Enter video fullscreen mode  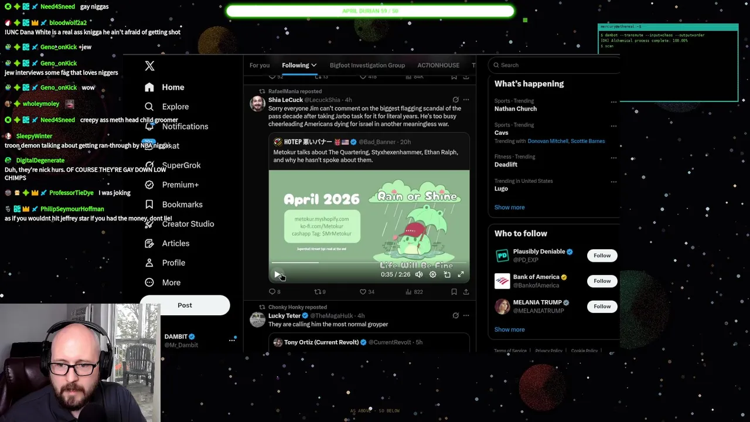pos(461,274)
